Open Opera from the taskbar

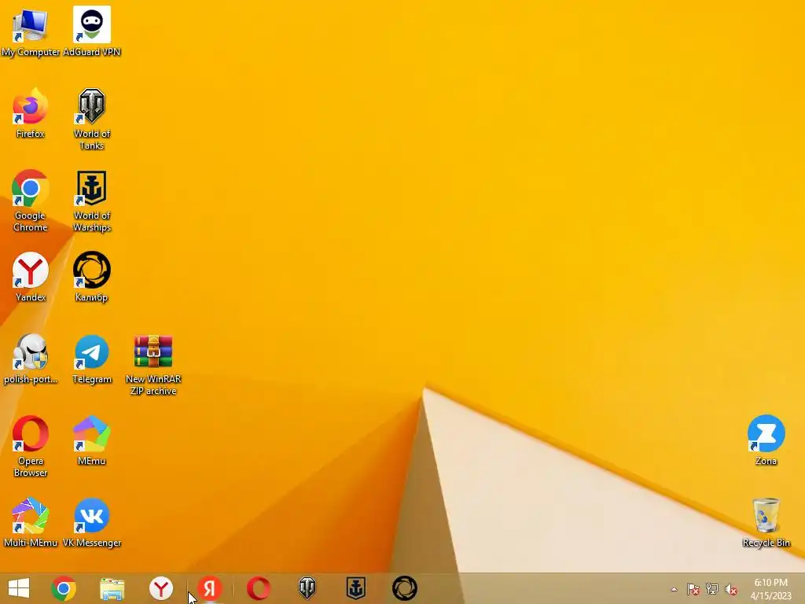[x=258, y=588]
